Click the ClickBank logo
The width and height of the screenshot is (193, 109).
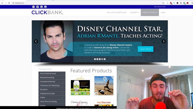[47, 12]
